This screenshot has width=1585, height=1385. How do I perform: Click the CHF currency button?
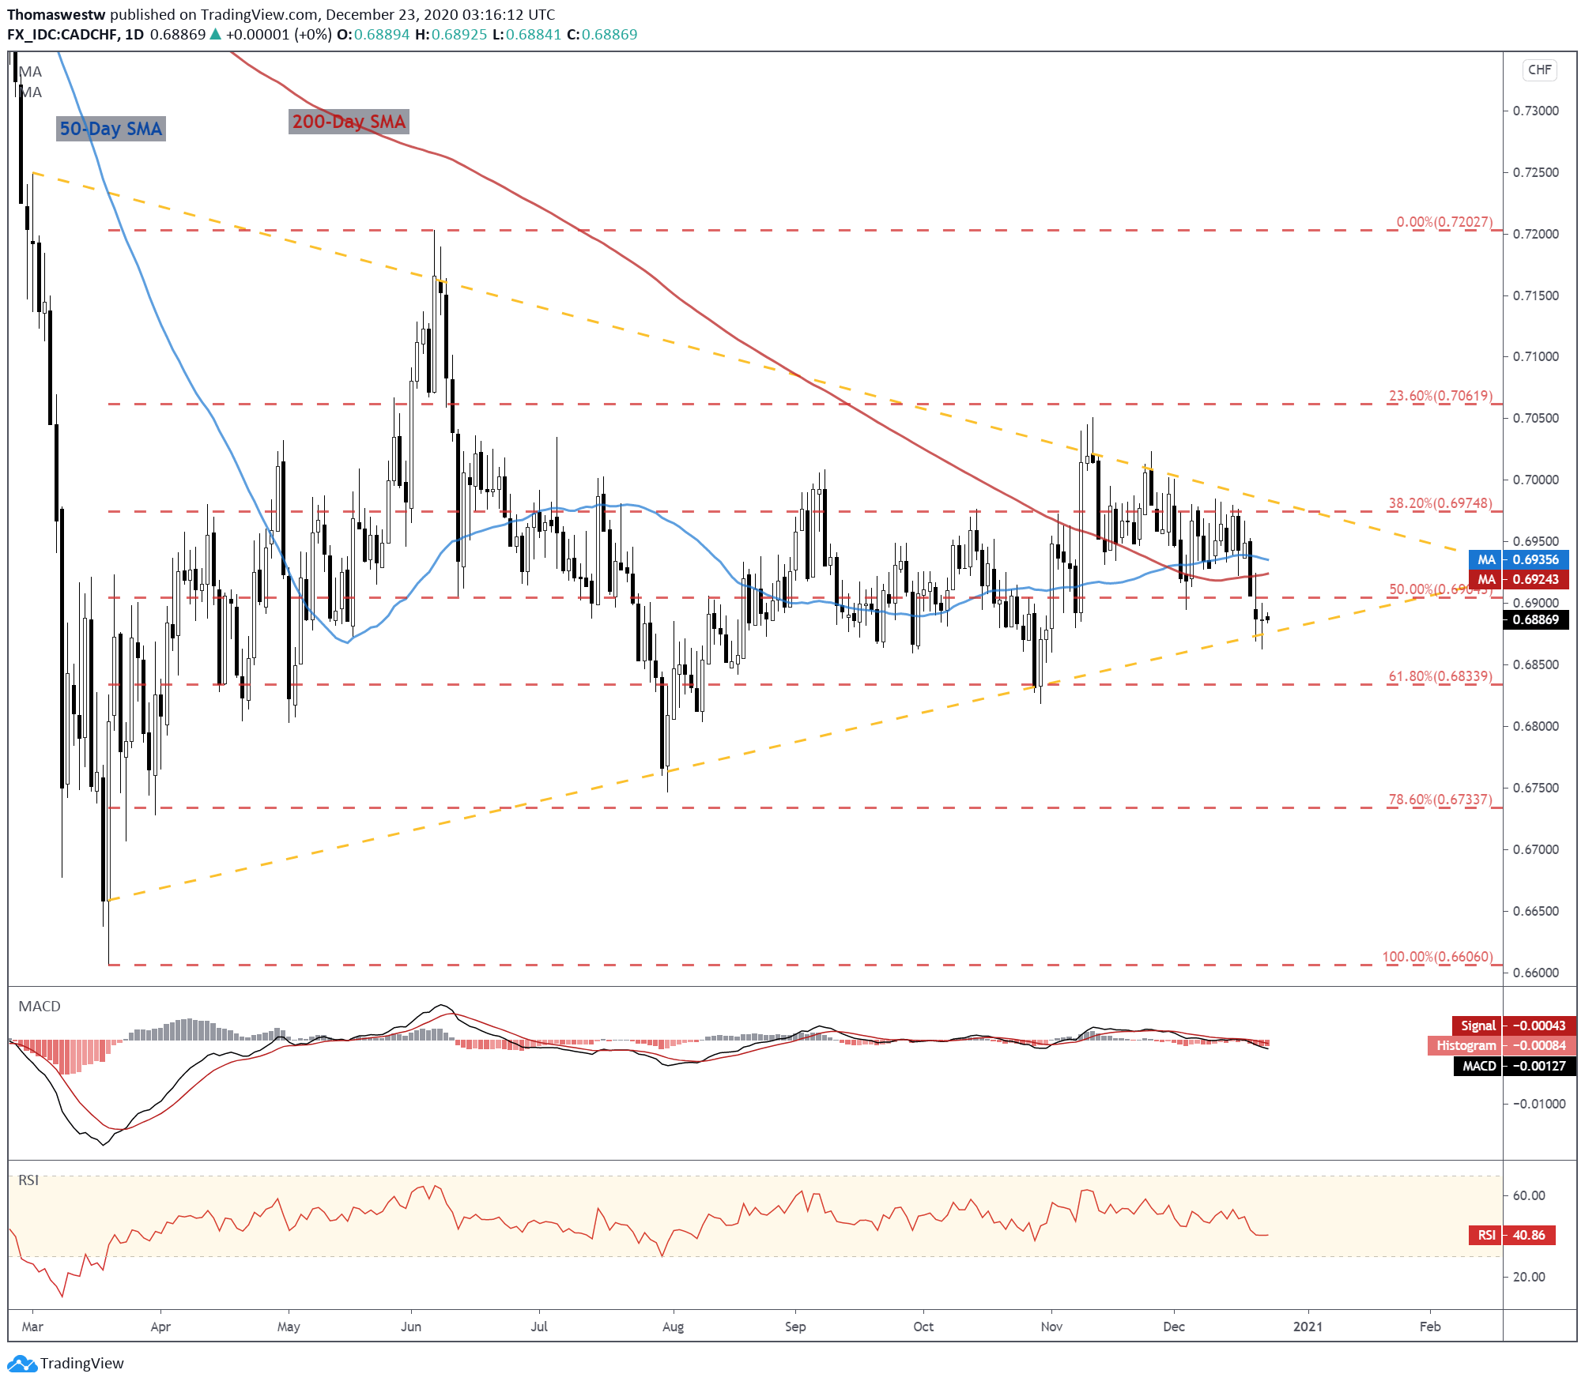(1539, 70)
